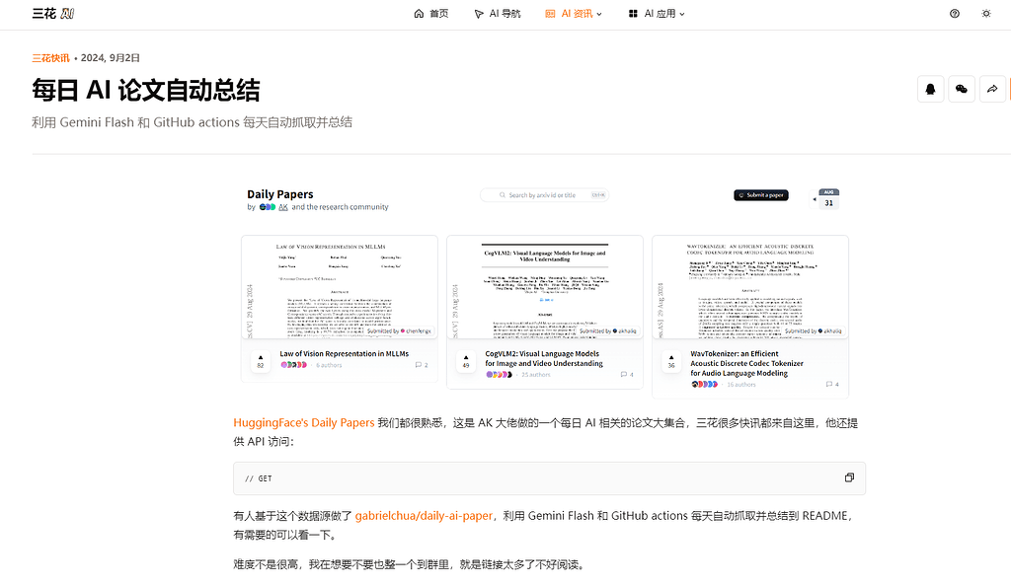Screen dimensions: 1011x586
Task: Open the AI 导航 menu item
Action: (x=498, y=14)
